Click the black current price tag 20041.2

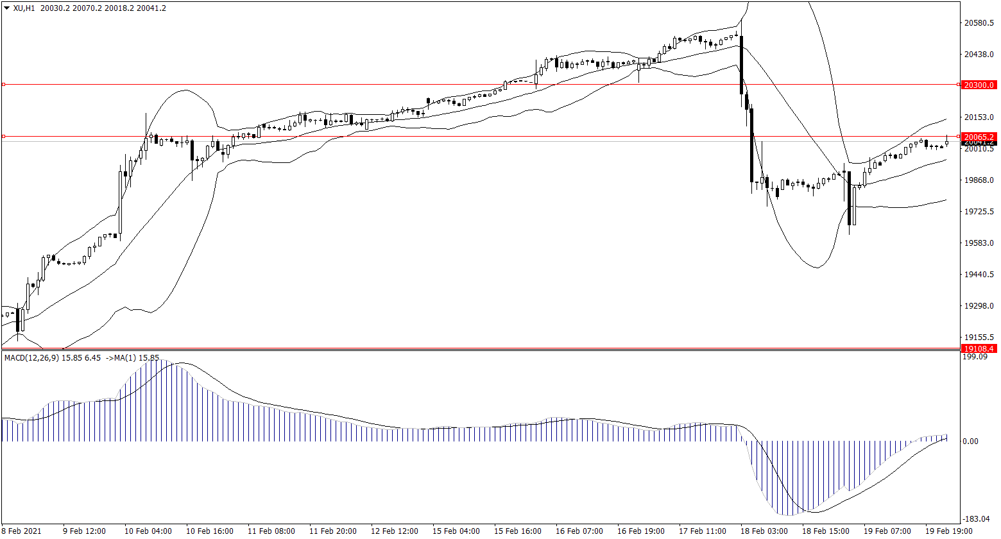pyautogui.click(x=979, y=144)
